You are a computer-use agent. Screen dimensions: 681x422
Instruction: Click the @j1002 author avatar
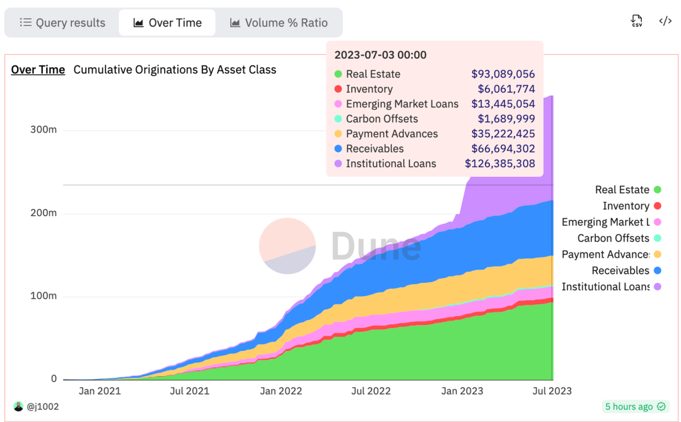coord(18,406)
